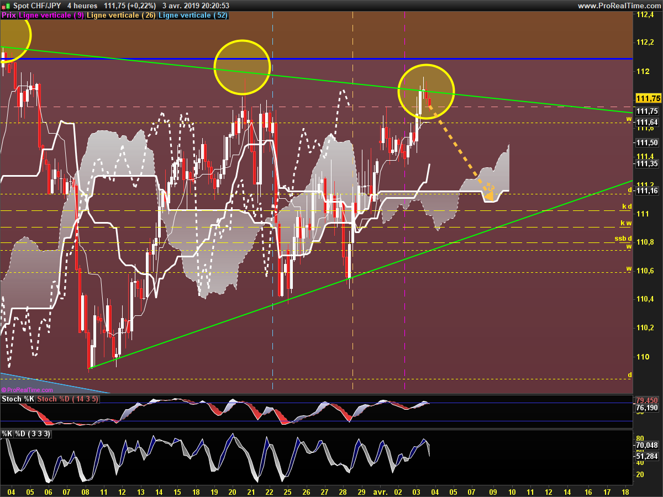Image resolution: width=663 pixels, height=497 pixels.
Task: Click the Stoch %K indicator label
Action: [18, 399]
